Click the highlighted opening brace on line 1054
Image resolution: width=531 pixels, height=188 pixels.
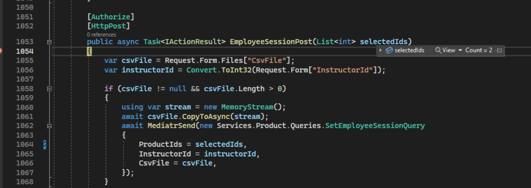point(89,51)
